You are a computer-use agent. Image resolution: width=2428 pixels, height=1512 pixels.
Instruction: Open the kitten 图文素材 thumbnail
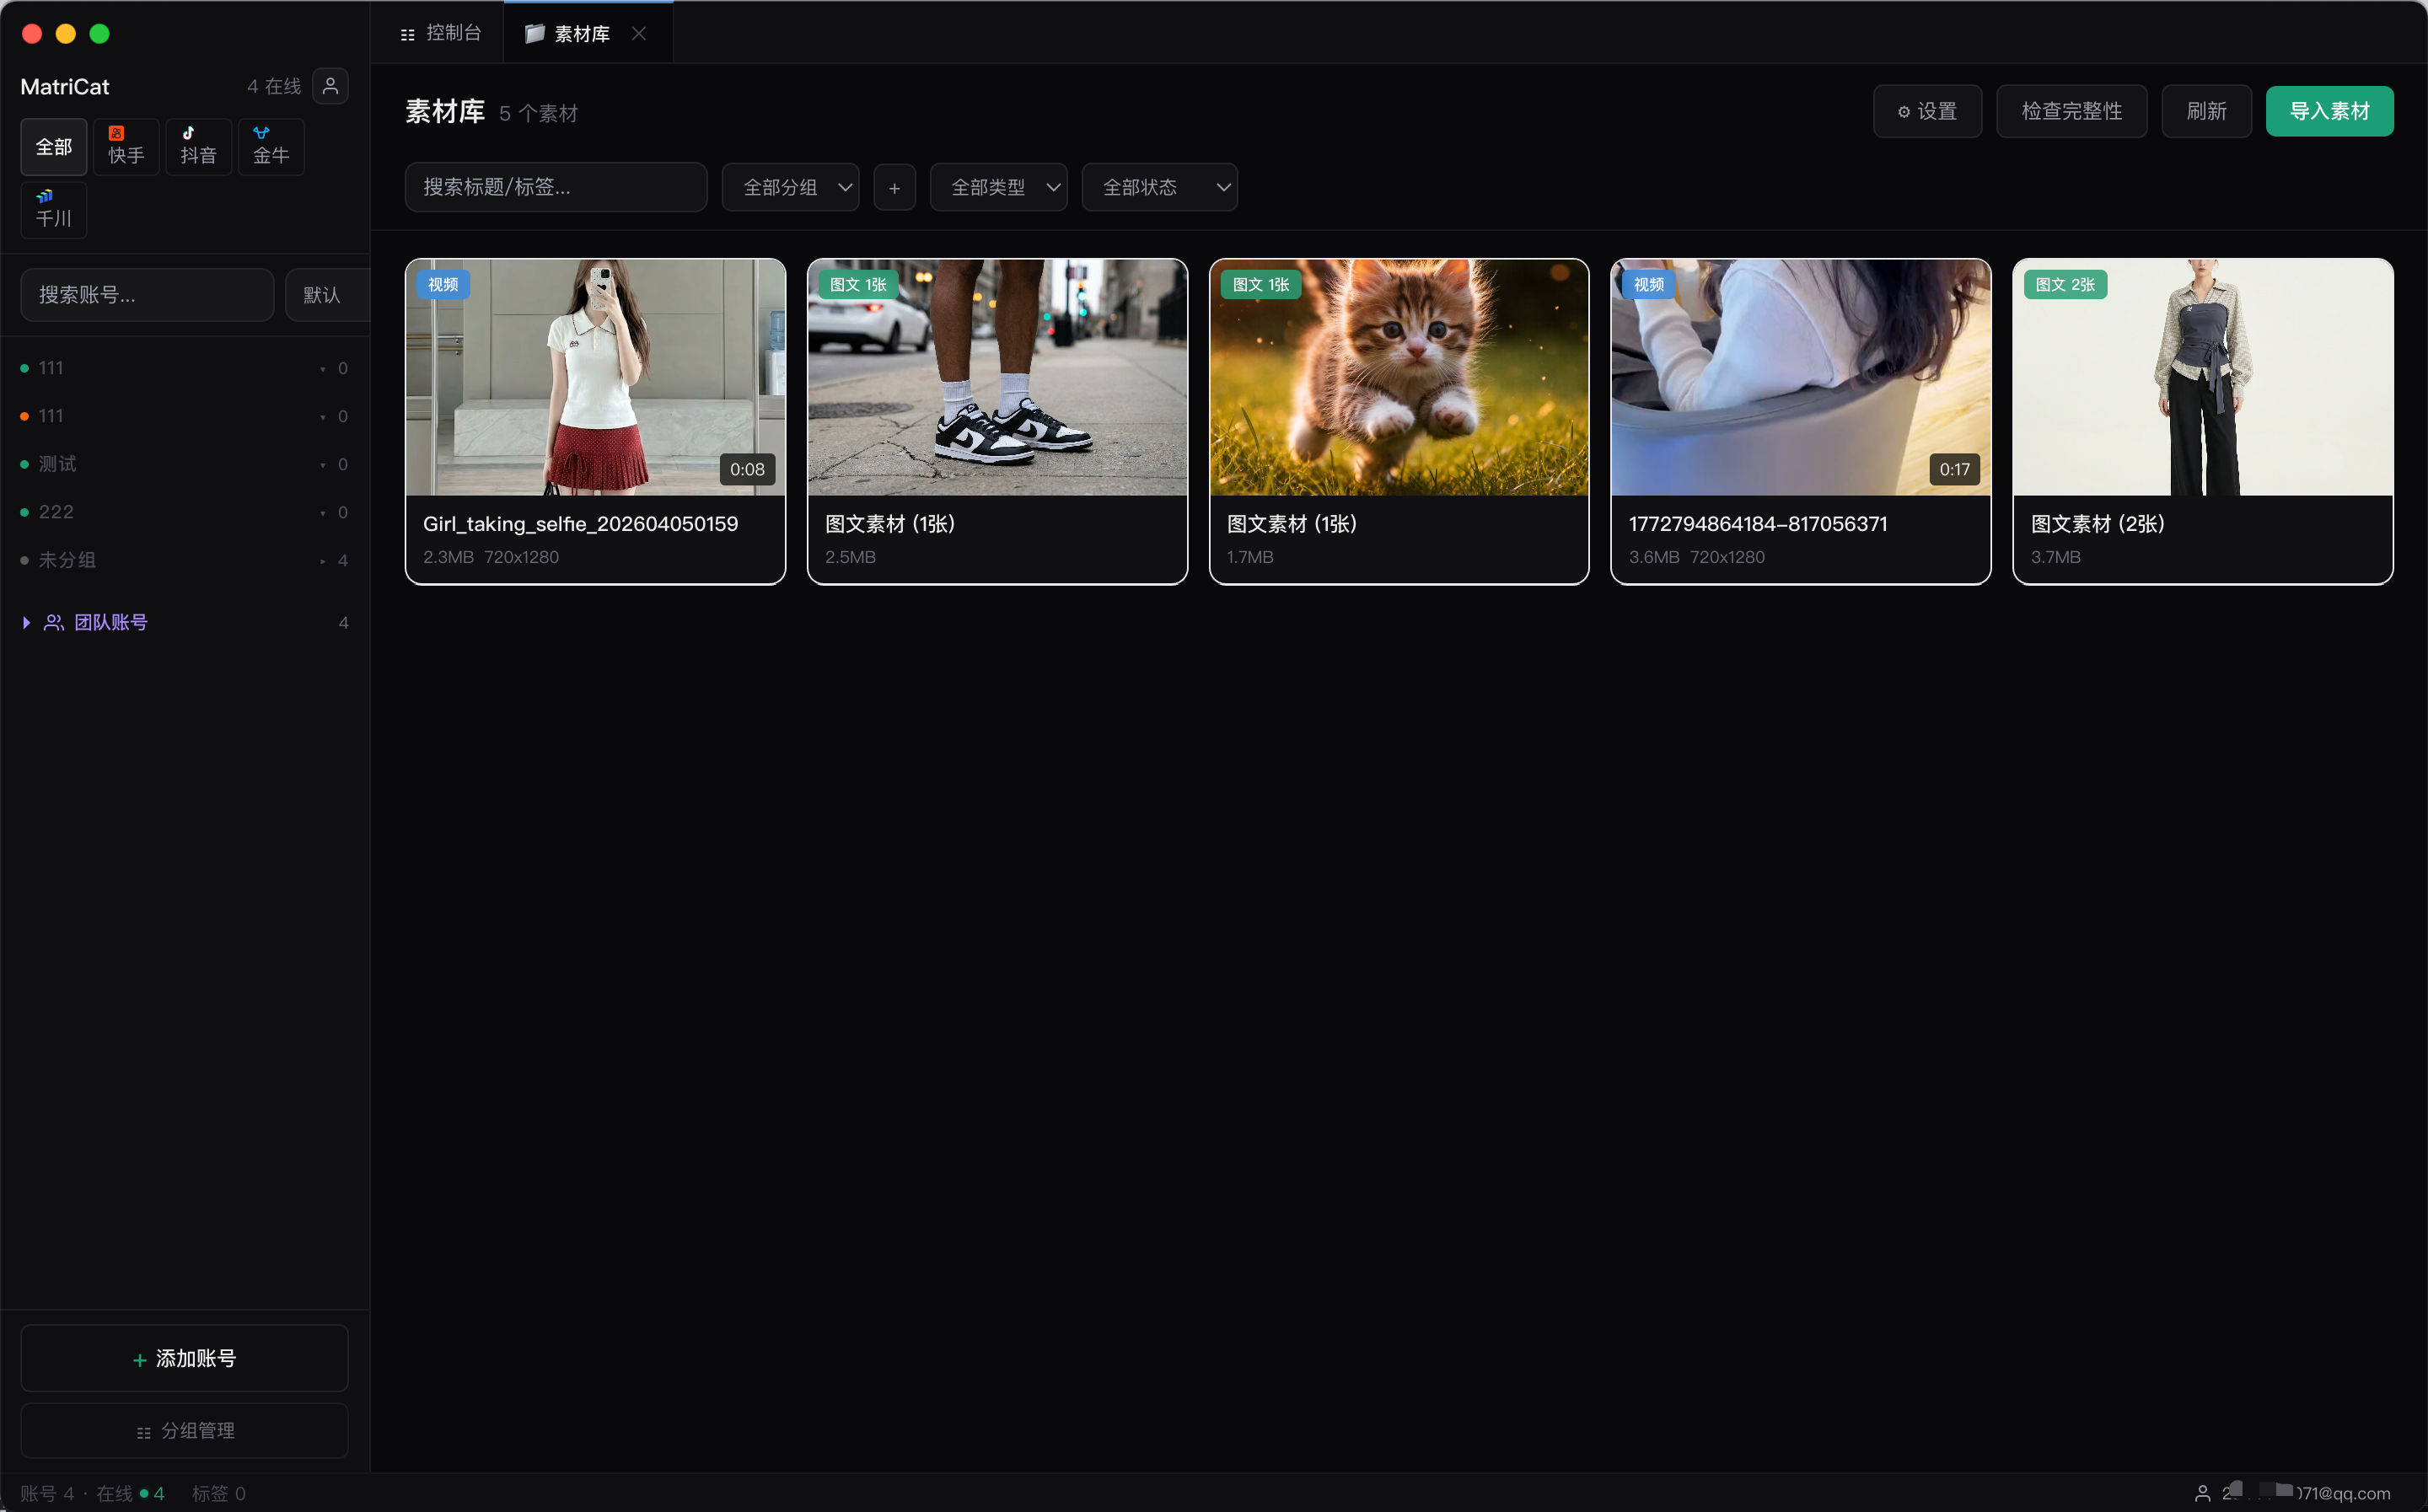point(1398,377)
